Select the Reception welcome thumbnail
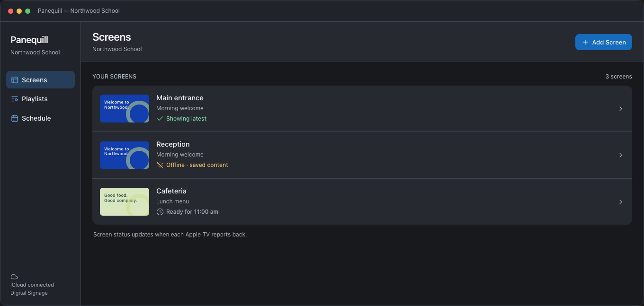The width and height of the screenshot is (644, 306). pyautogui.click(x=125, y=155)
